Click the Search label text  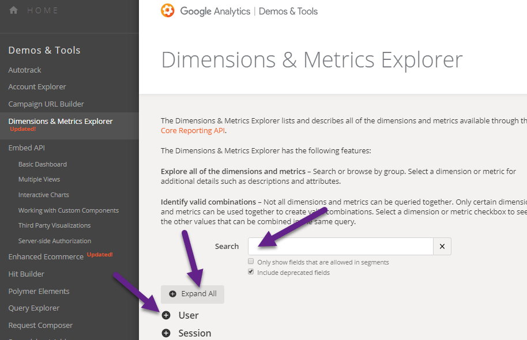pyautogui.click(x=227, y=246)
